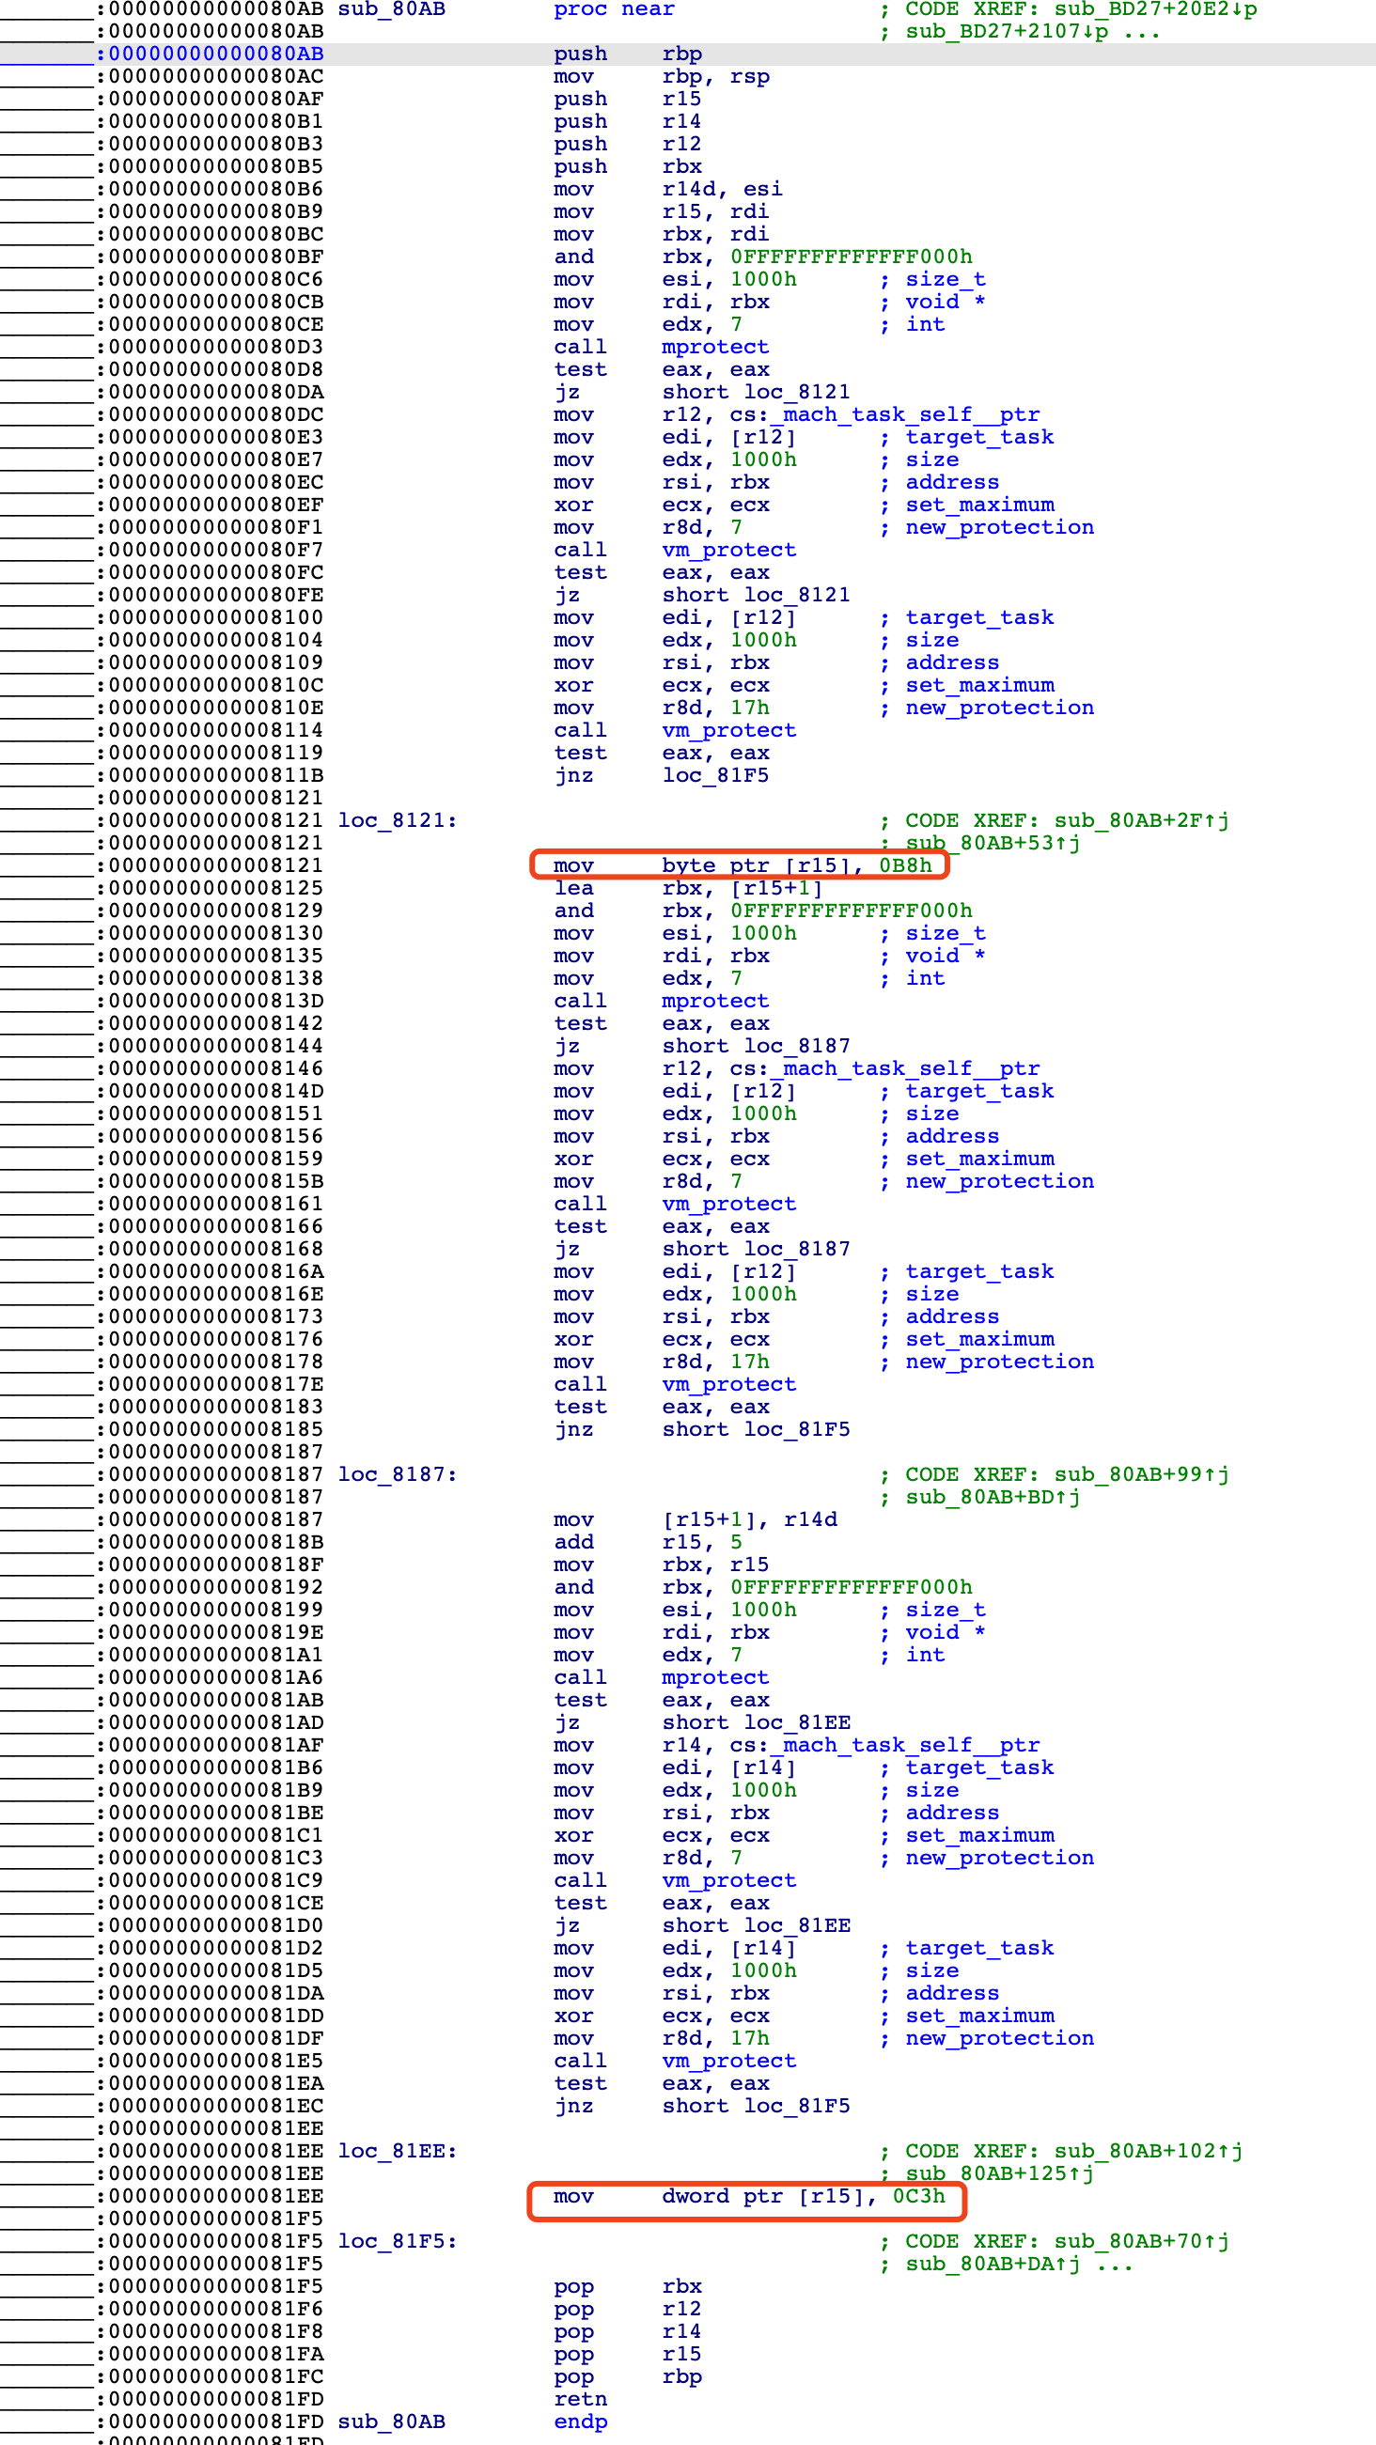Click the loc_81F5: label
Screen dimensions: 1376x2445
click(398, 2242)
